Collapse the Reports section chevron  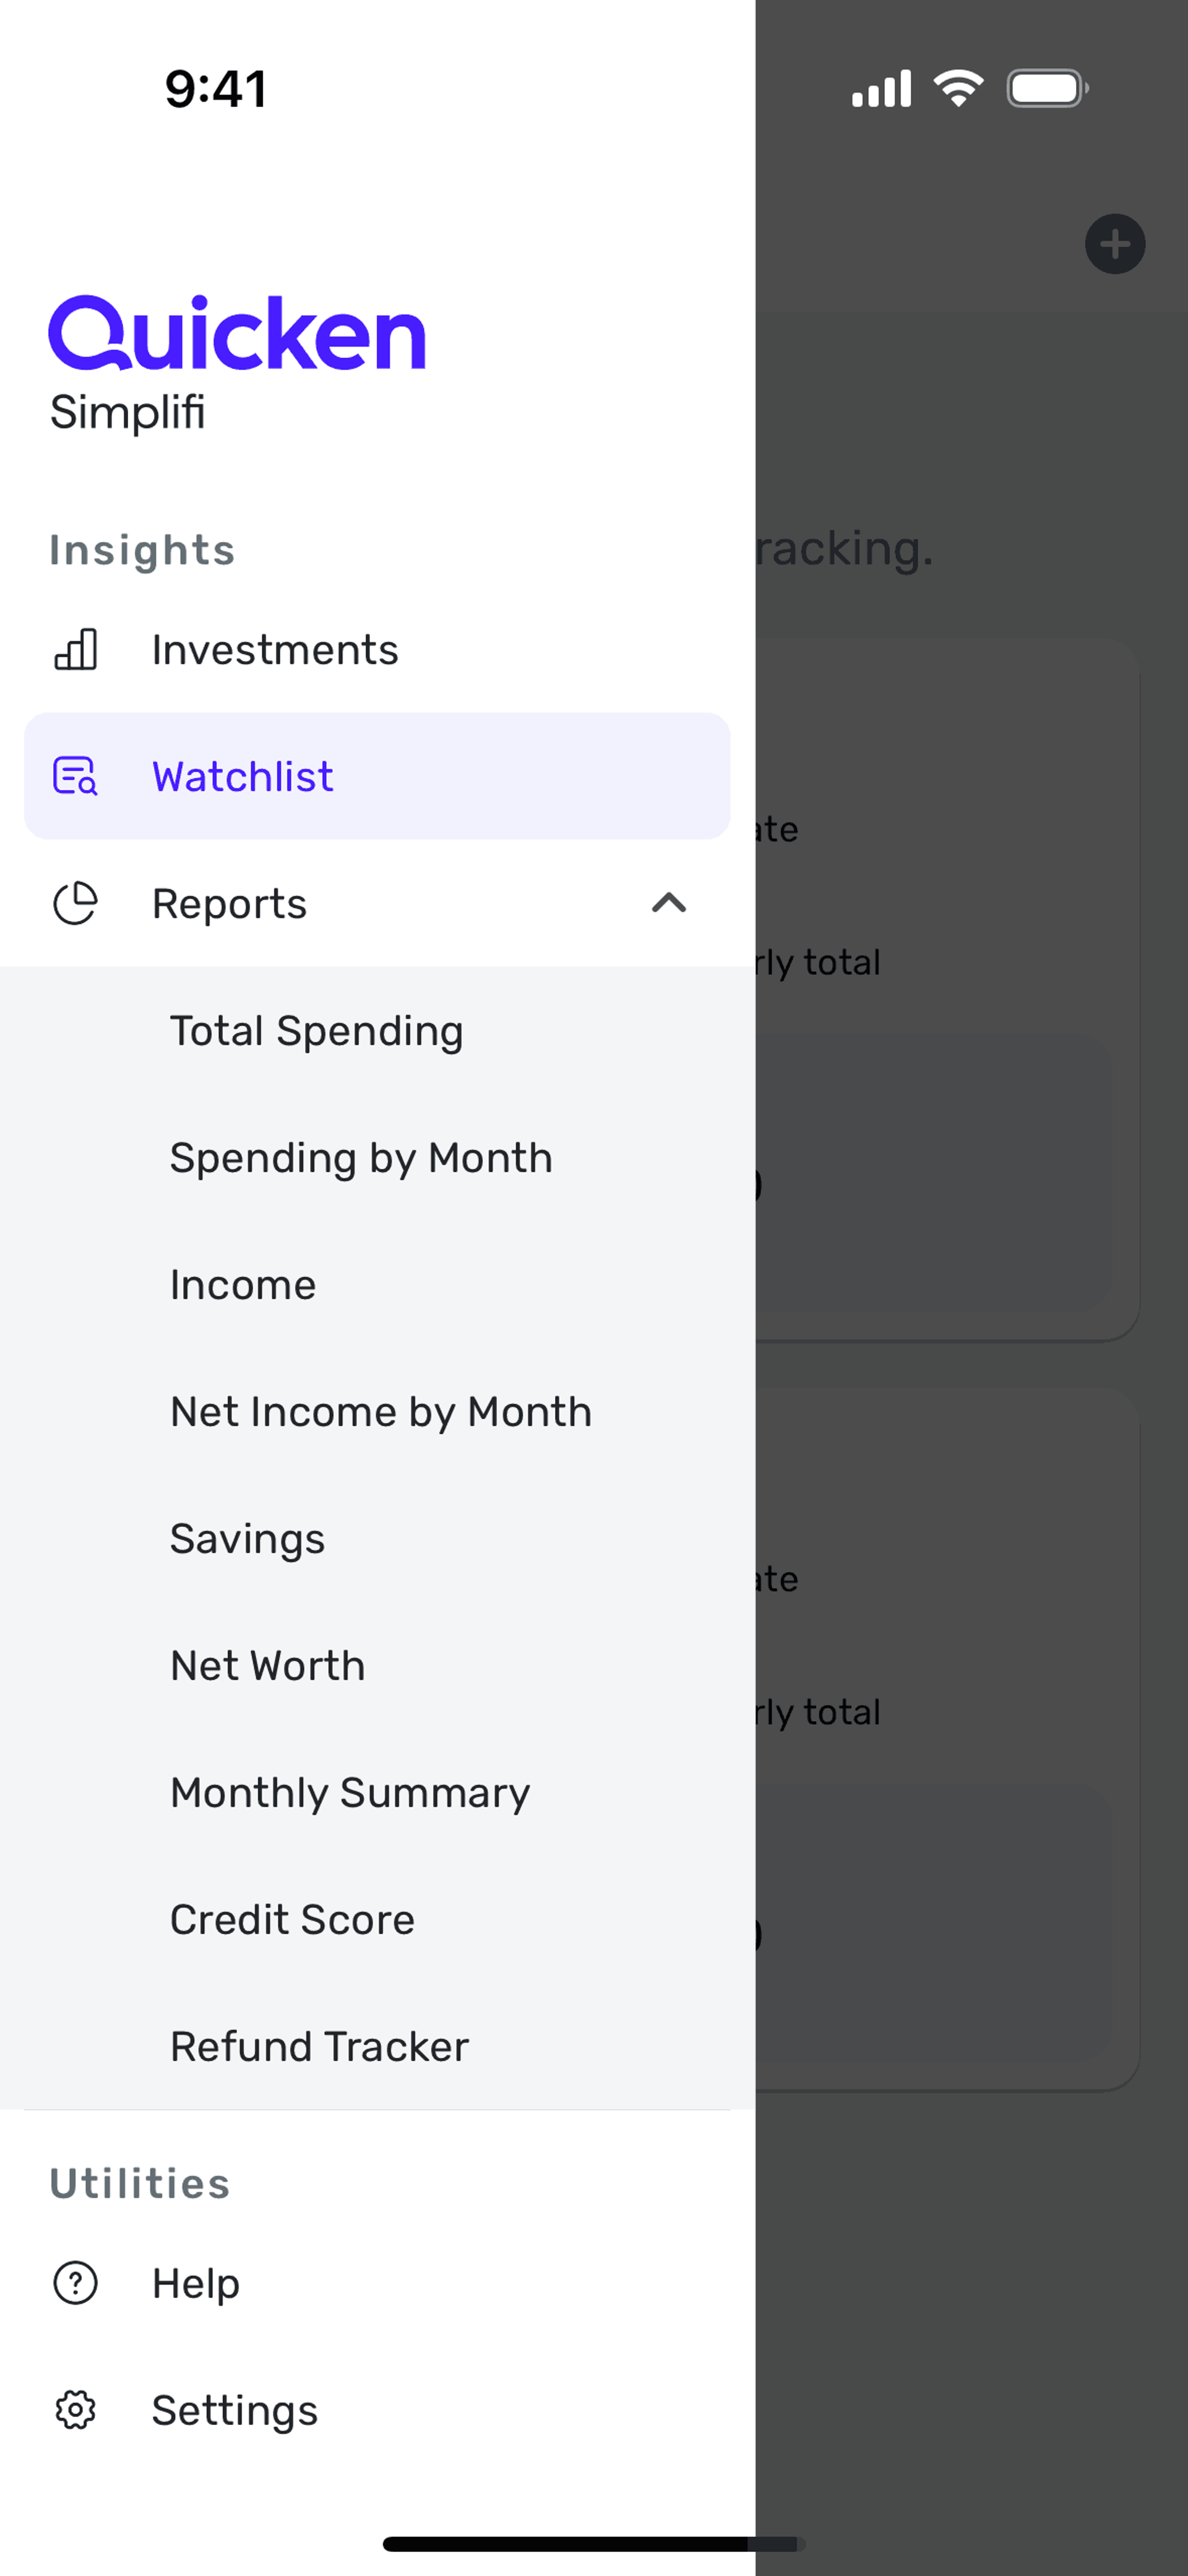(669, 903)
